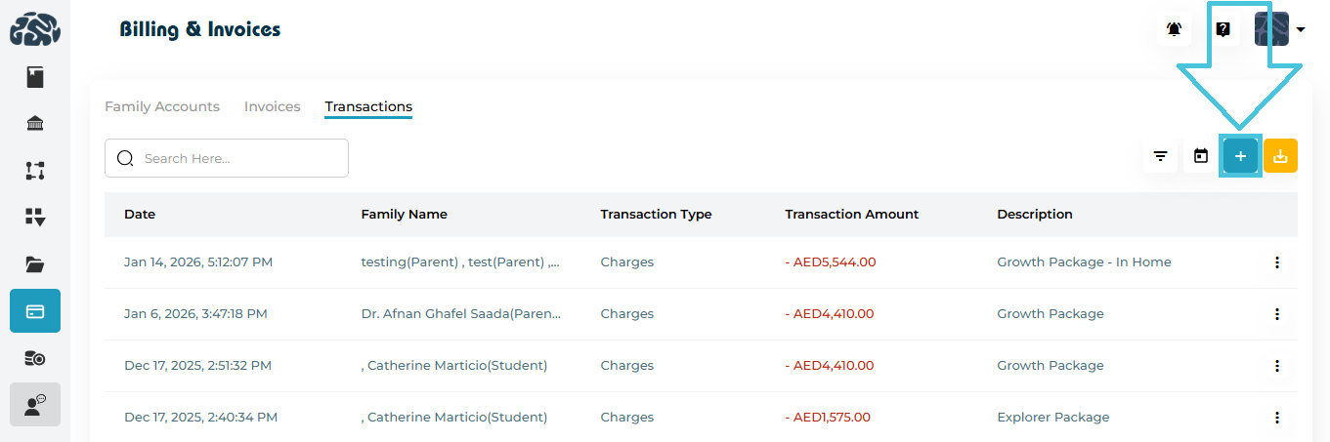Switch to the Invoices tab
The image size is (1330, 442).
click(x=272, y=106)
